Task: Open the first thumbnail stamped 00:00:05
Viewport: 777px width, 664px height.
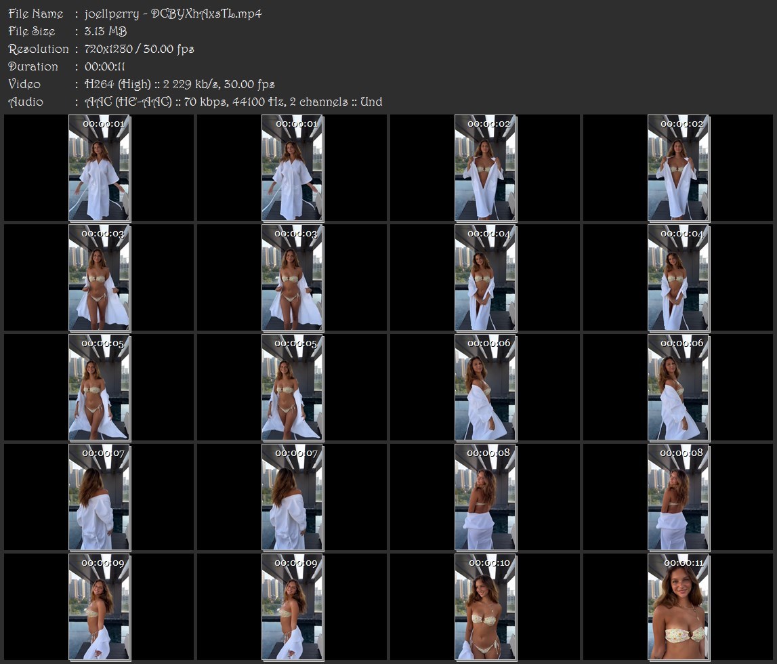Action: pos(100,388)
